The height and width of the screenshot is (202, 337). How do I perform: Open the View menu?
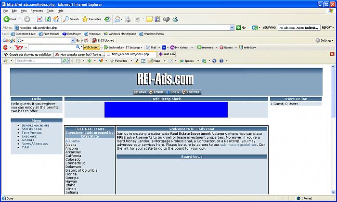tap(24, 11)
